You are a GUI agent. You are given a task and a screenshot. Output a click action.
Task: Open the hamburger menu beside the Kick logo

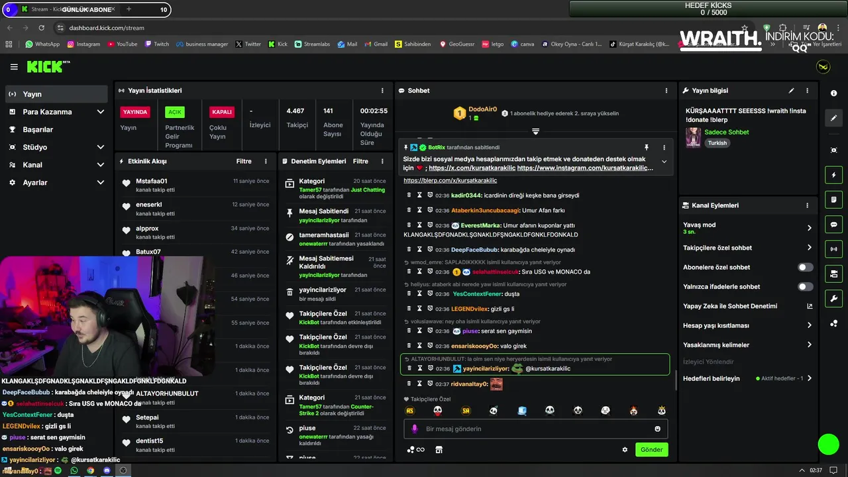coord(14,67)
